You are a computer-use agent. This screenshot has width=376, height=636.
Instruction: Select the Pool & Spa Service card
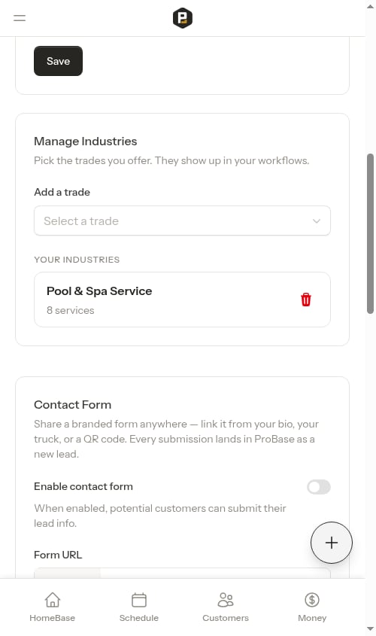pos(182,300)
